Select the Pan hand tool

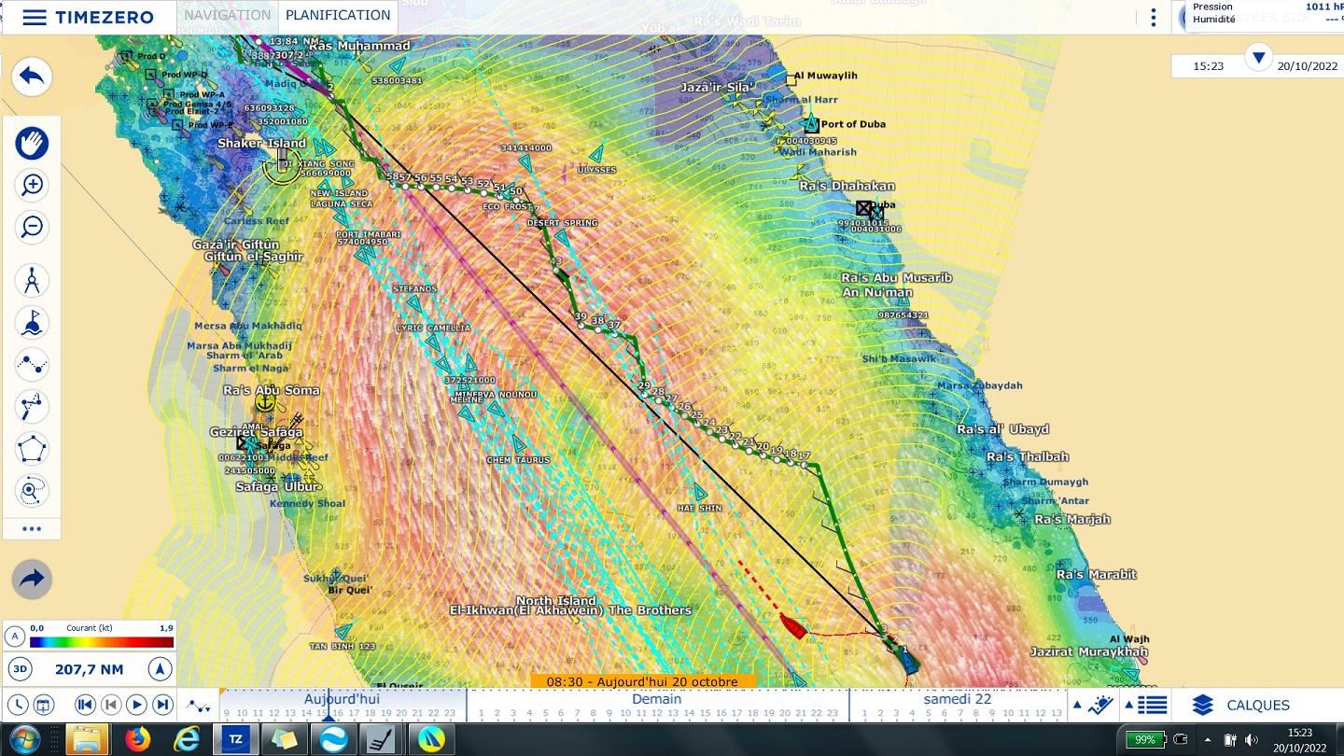[32, 144]
